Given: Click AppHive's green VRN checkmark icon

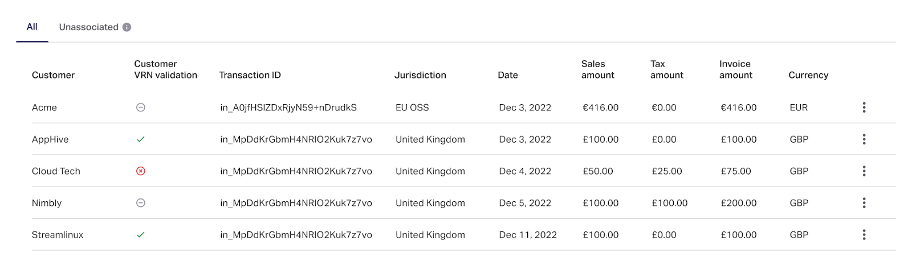Looking at the screenshot, I should click(141, 139).
